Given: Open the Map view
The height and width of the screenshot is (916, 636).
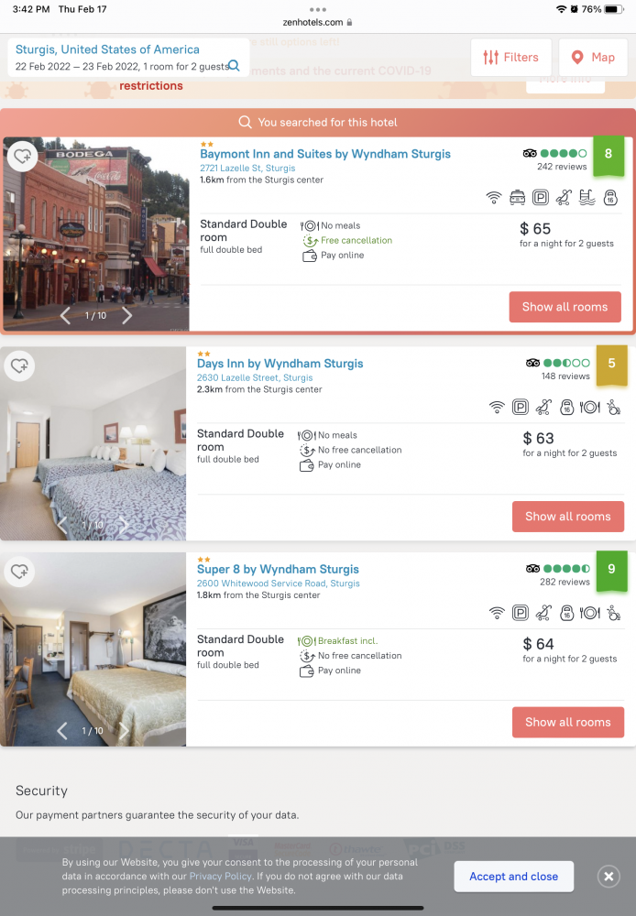Looking at the screenshot, I should tap(593, 57).
